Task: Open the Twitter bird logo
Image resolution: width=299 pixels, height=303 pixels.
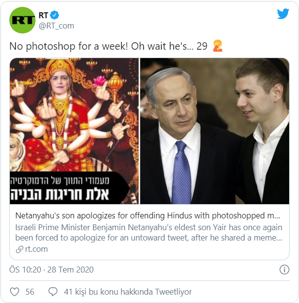Action: point(283,14)
